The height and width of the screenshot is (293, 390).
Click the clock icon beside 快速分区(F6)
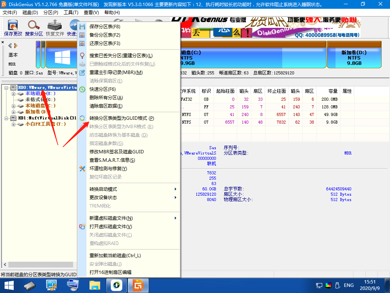click(x=82, y=89)
